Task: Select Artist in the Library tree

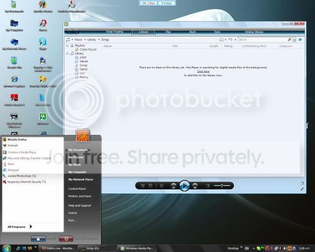Action: click(81, 57)
